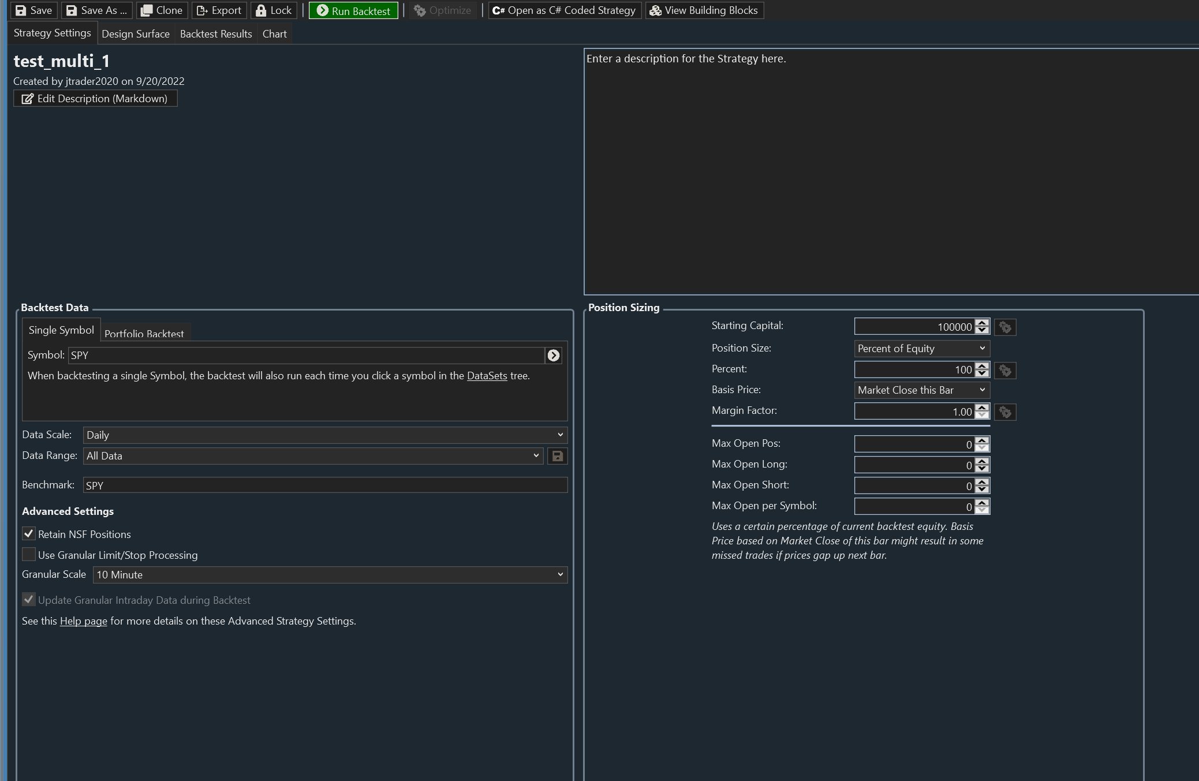1199x781 pixels.
Task: Increase Max Open Pos with the up arrow
Action: pyautogui.click(x=982, y=440)
